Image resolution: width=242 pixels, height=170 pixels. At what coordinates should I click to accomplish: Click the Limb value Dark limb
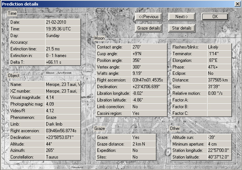coord(63,124)
